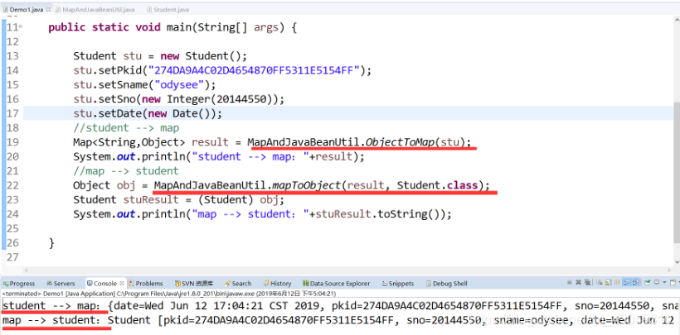Switch to the Progress view tab
Screen dimensions: 680x335
click(18, 284)
